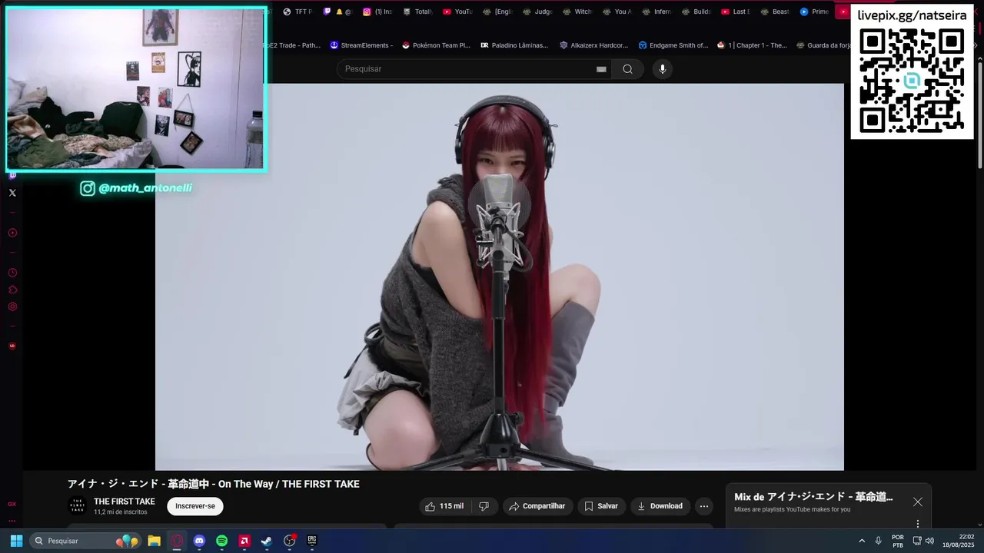984x553 pixels.
Task: Switch to the Builds tab
Action: click(x=696, y=12)
